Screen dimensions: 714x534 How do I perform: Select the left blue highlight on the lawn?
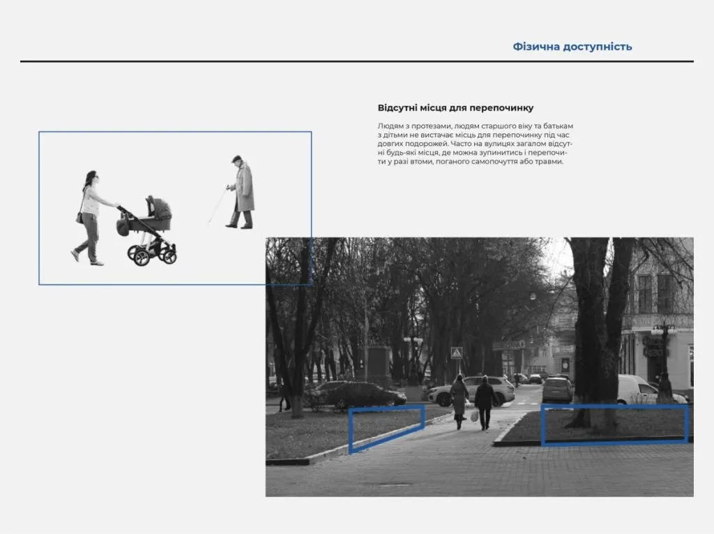386,427
